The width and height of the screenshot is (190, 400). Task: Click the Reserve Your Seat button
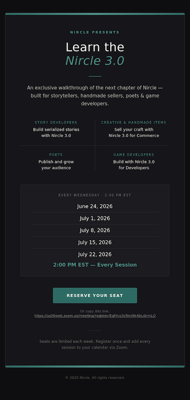pos(95,295)
